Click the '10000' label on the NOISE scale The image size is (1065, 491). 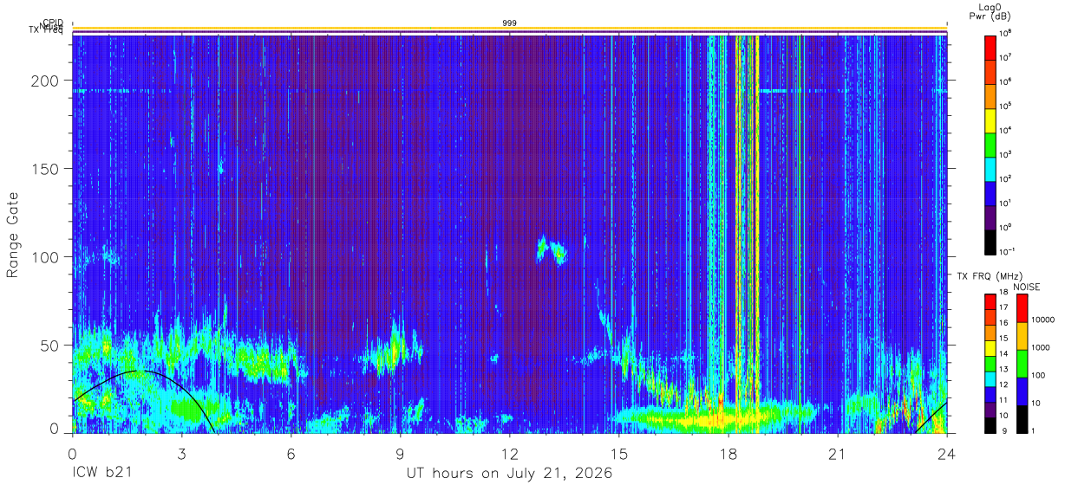(x=1042, y=320)
